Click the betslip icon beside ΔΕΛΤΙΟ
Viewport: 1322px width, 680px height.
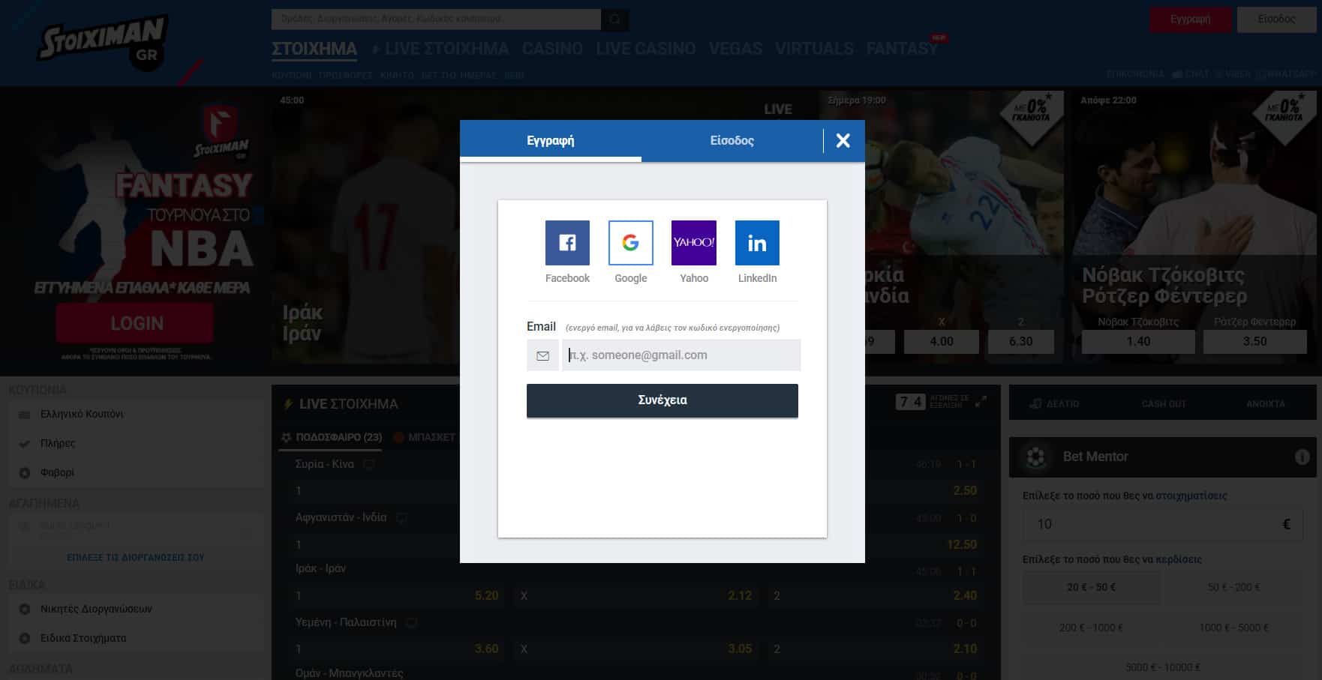tap(1035, 404)
